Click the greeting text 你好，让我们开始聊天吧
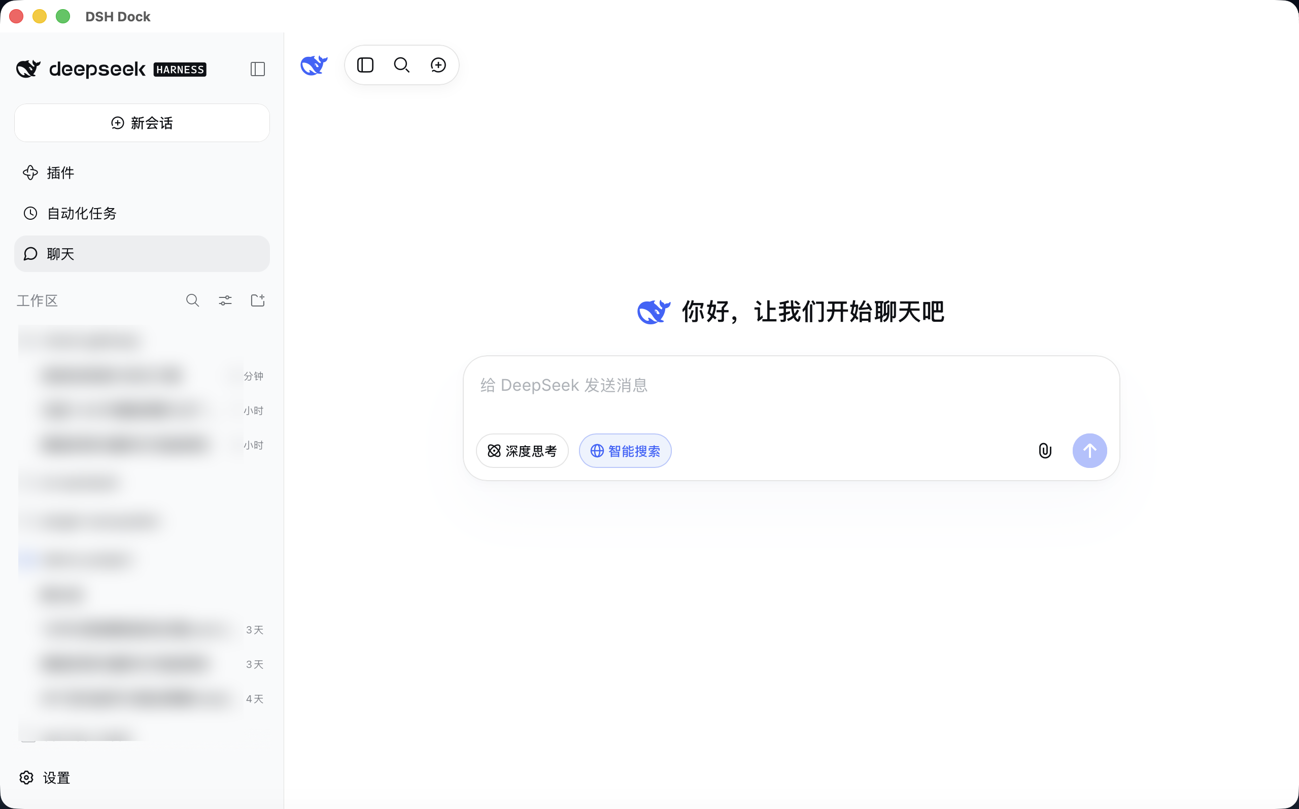This screenshot has height=809, width=1299. point(813,312)
